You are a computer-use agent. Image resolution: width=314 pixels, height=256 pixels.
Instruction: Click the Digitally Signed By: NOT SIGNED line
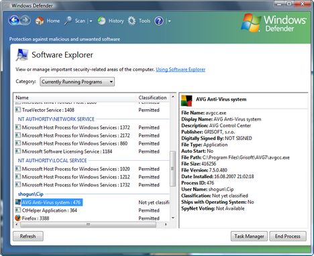coord(217,138)
